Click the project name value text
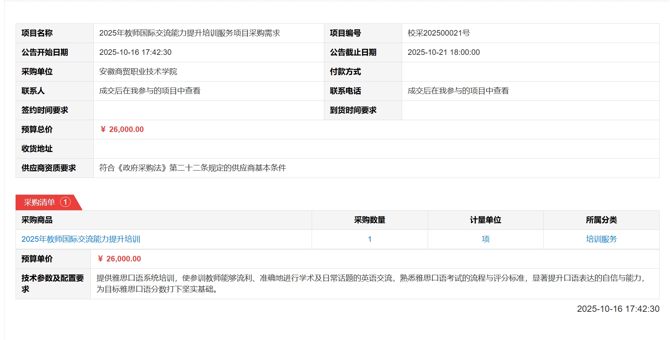Viewport: 670px width, 340px height. pyautogui.click(x=189, y=33)
